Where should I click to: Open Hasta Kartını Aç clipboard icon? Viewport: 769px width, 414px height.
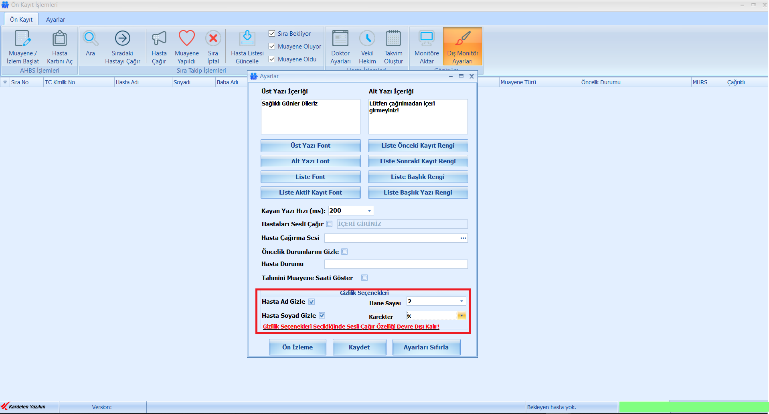coord(60,39)
